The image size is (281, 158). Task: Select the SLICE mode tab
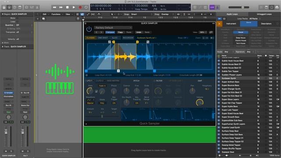pos(115,38)
